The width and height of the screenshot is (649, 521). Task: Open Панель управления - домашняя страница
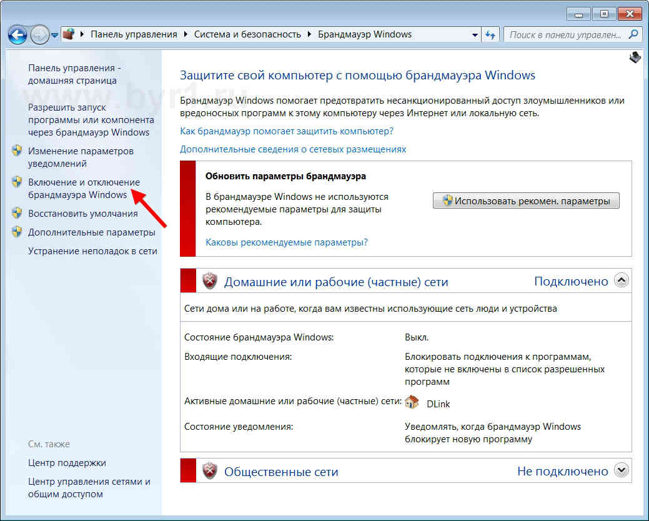(x=74, y=74)
